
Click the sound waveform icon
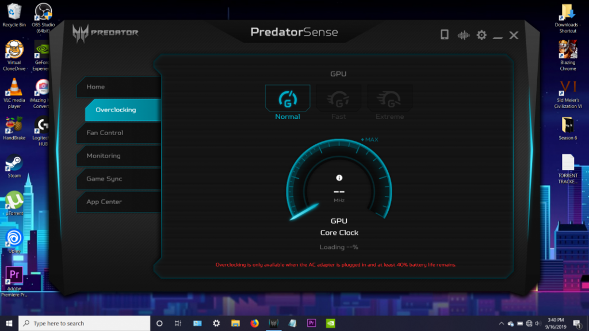[x=463, y=35]
